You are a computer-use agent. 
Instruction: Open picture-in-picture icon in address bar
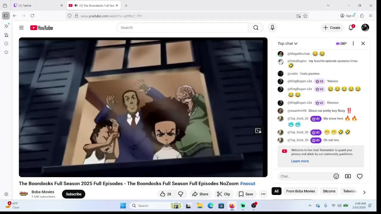point(299,16)
